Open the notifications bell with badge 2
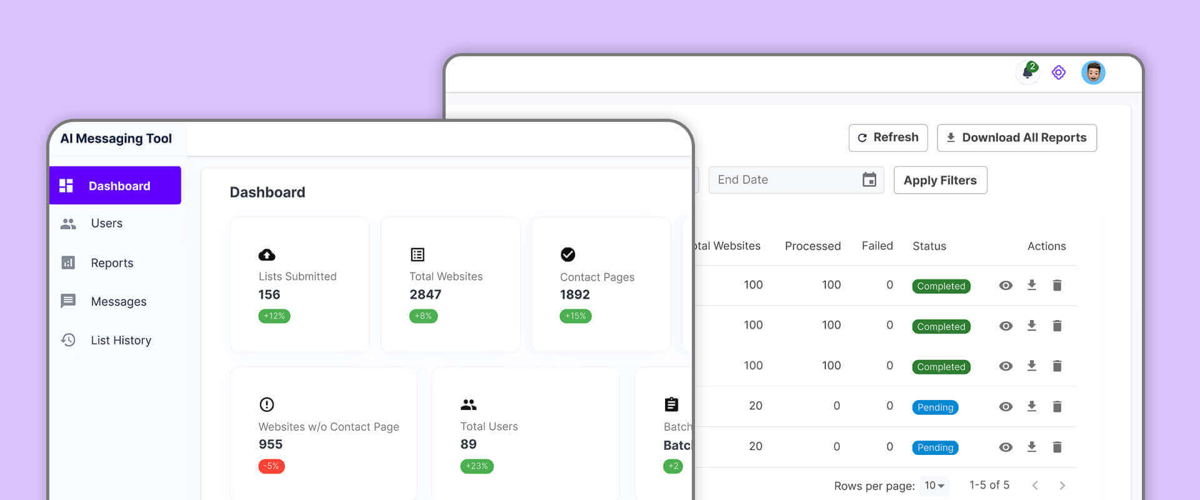This screenshot has height=500, width=1200. pyautogui.click(x=1027, y=72)
